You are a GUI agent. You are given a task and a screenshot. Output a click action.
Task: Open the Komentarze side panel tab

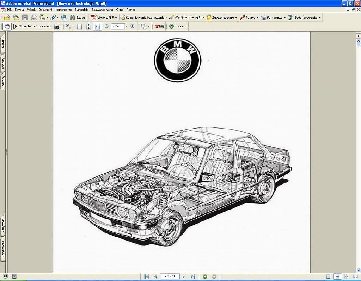3,249
